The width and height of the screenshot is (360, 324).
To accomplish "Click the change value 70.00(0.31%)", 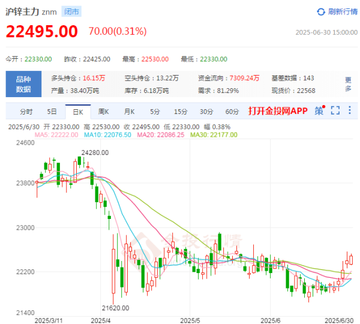I will coord(118,31).
